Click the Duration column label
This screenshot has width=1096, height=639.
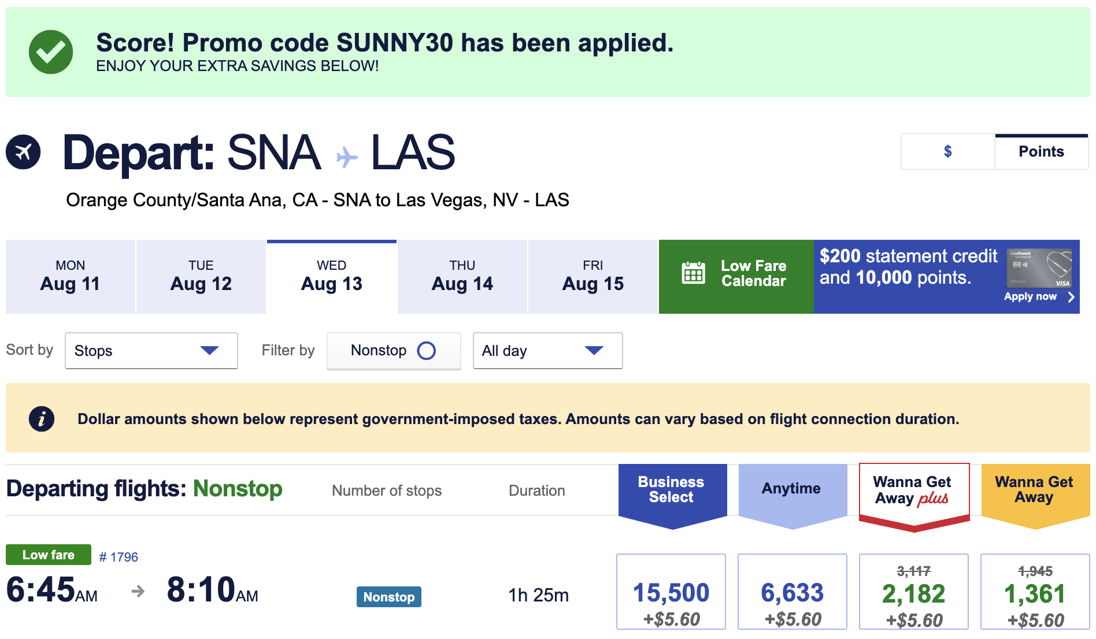click(x=537, y=491)
